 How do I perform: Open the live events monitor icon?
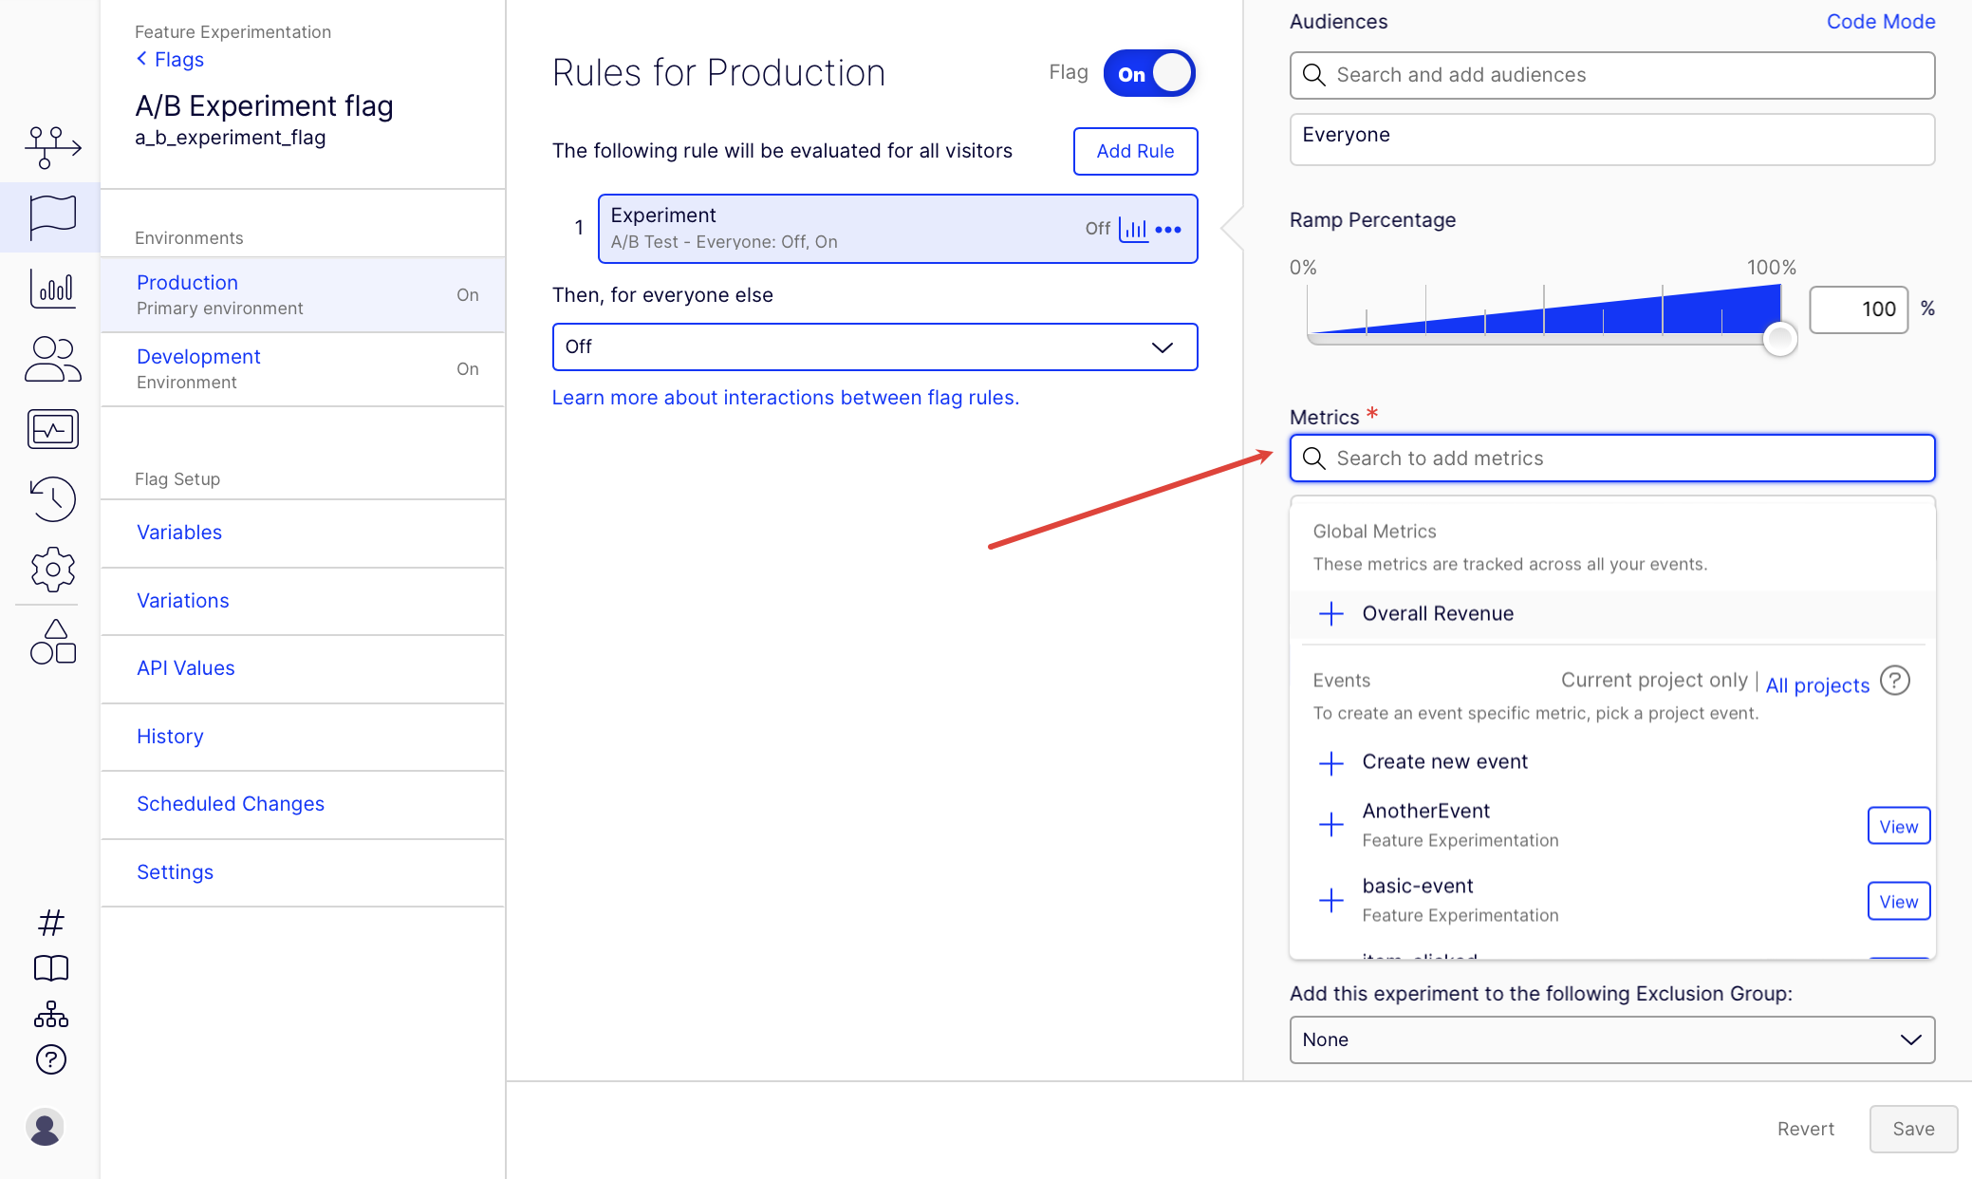(52, 428)
